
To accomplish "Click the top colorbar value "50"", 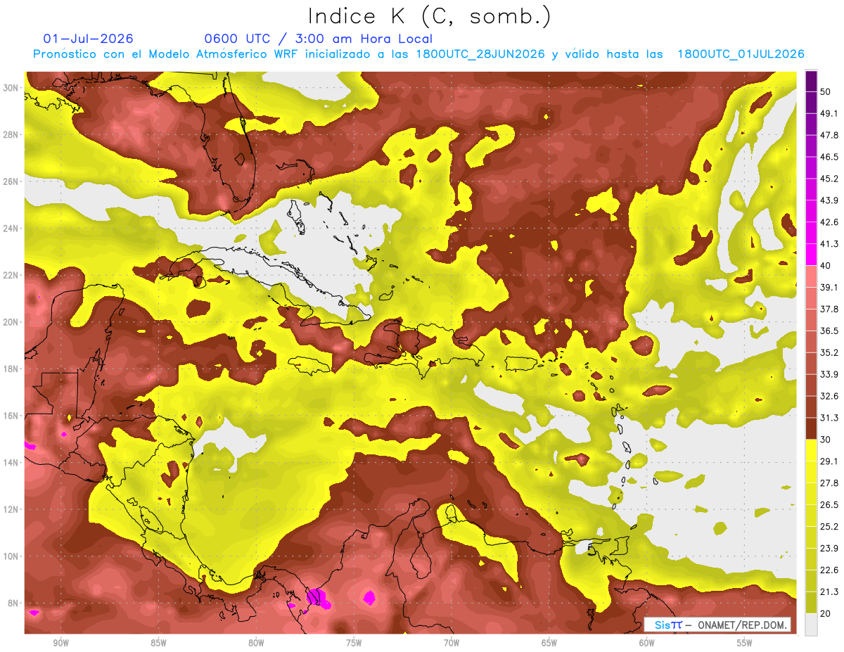I will pos(825,91).
